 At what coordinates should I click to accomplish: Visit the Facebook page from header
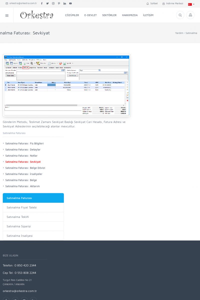tap(42, 3)
